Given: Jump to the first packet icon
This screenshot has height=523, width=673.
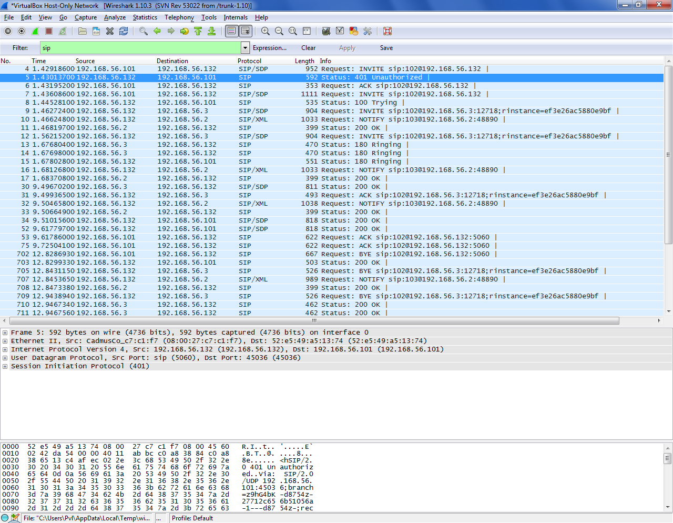Looking at the screenshot, I should click(198, 32).
